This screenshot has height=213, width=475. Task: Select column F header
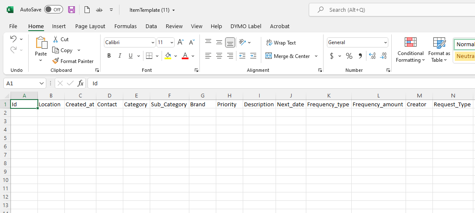pyautogui.click(x=170, y=96)
